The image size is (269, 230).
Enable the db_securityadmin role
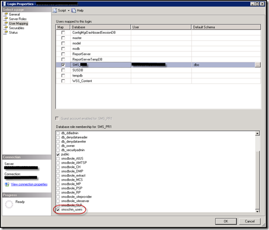click(x=58, y=150)
